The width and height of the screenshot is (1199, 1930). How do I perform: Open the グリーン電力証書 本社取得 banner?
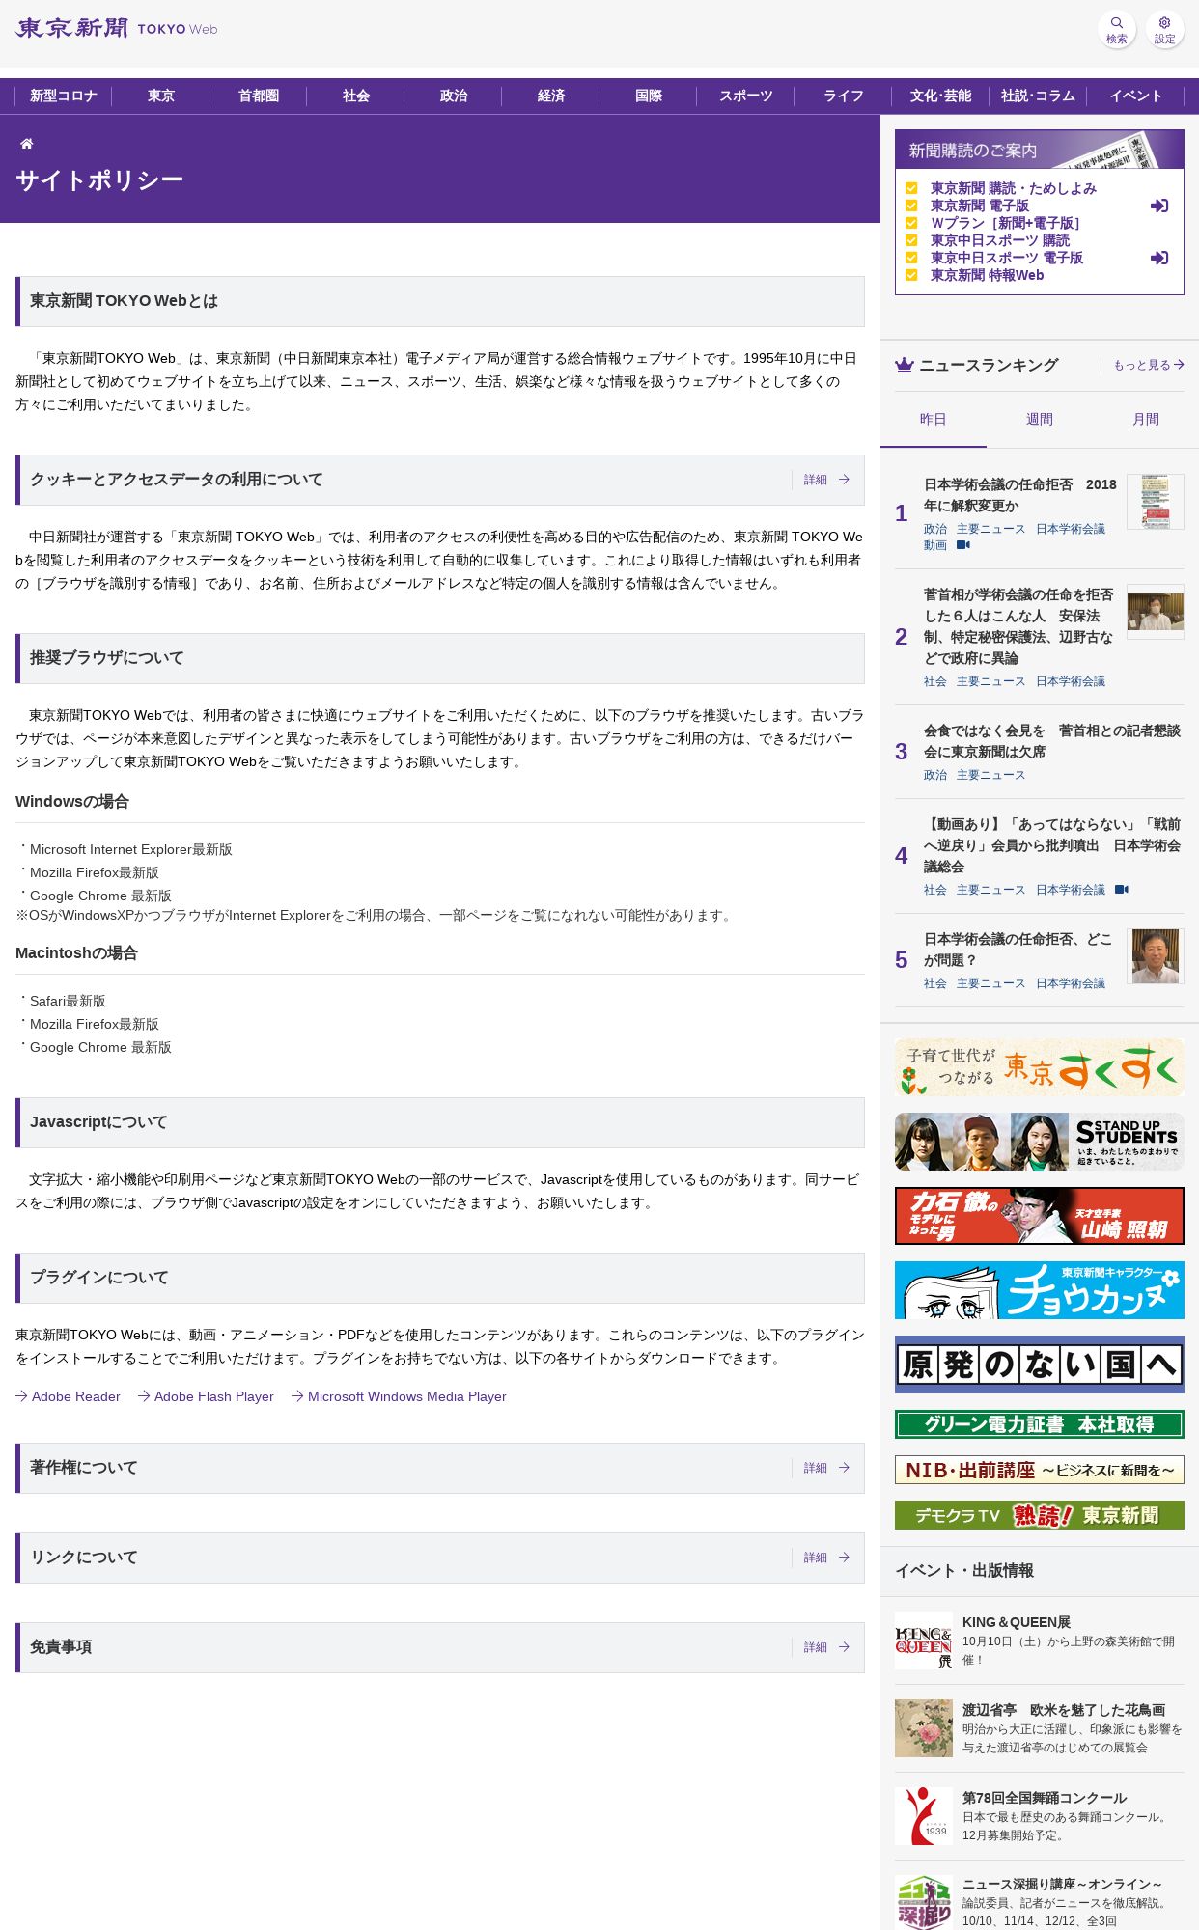coord(1040,1424)
